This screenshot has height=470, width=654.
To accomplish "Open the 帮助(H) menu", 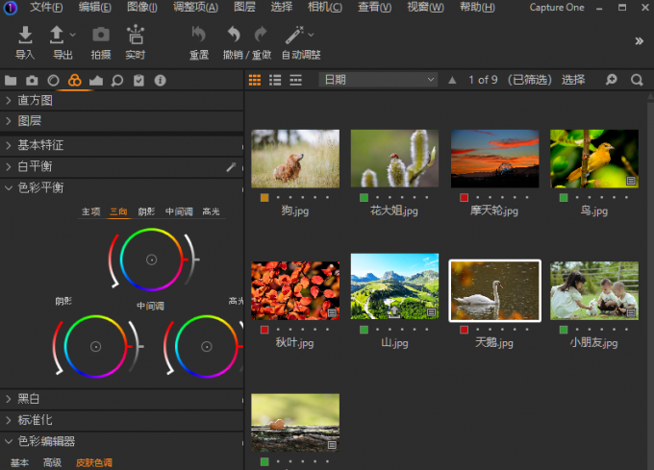I will pyautogui.click(x=477, y=8).
